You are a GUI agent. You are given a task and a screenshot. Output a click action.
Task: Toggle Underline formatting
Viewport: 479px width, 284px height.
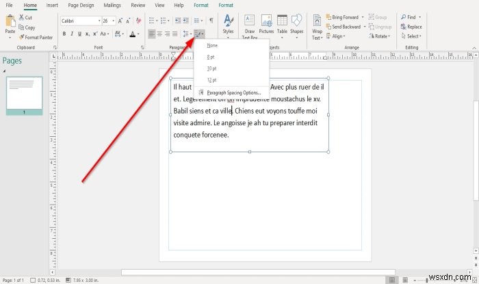click(79, 34)
